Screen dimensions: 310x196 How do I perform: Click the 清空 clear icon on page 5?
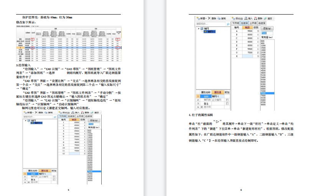(92, 113)
